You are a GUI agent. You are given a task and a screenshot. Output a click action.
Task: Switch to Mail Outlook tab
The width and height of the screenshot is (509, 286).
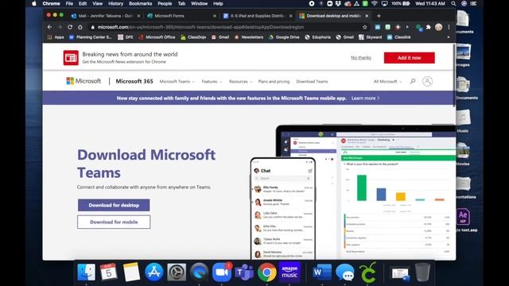point(106,16)
